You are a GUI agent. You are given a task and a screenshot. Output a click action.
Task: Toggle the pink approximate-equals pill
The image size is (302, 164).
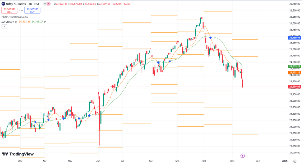click(x=49, y=4)
